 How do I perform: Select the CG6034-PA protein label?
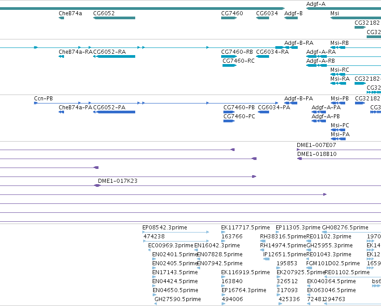pyautogui.click(x=274, y=108)
